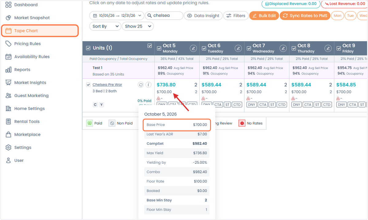Image resolution: width=368 pixels, height=220 pixels.
Task: Click Sync Rates to PMS
Action: coord(305,16)
